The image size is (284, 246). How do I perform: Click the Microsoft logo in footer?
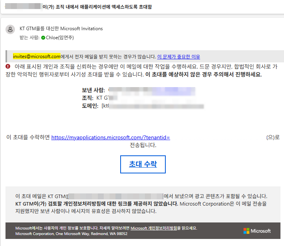click(257, 231)
